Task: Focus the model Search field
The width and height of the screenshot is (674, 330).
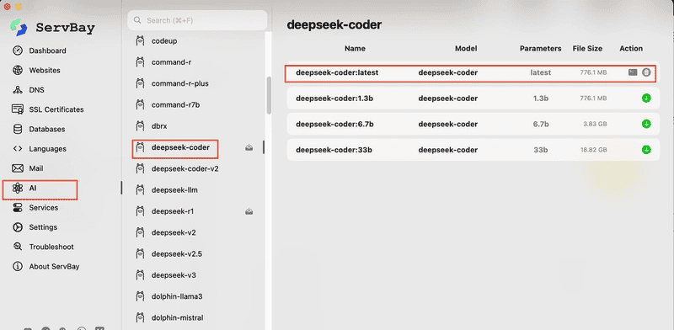Action: tap(197, 20)
